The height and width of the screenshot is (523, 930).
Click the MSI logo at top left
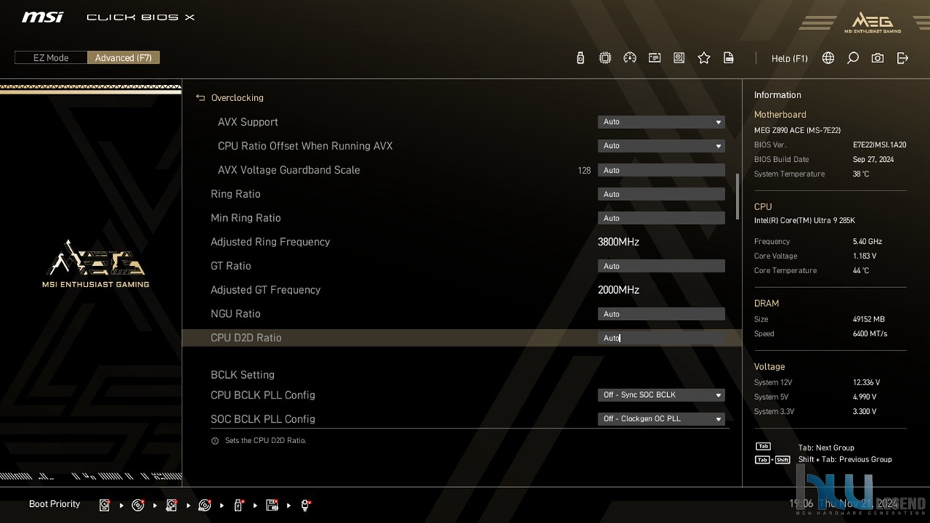[x=42, y=17]
